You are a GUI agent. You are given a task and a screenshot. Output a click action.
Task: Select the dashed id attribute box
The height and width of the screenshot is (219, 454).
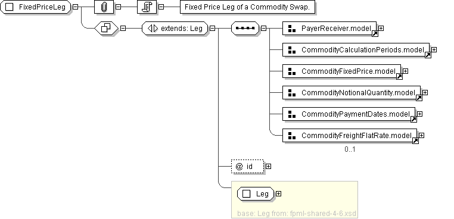pyautogui.click(x=248, y=167)
